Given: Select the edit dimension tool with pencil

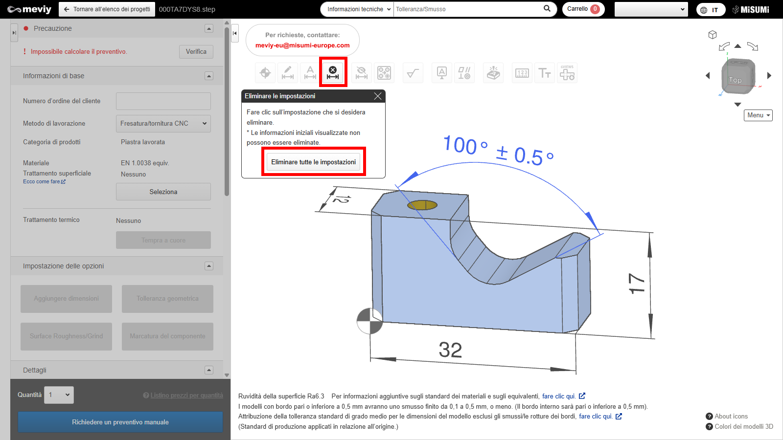Looking at the screenshot, I should tap(288, 73).
